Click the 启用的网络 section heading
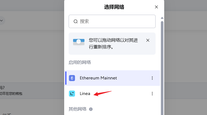207x115 pixels. tap(80, 62)
